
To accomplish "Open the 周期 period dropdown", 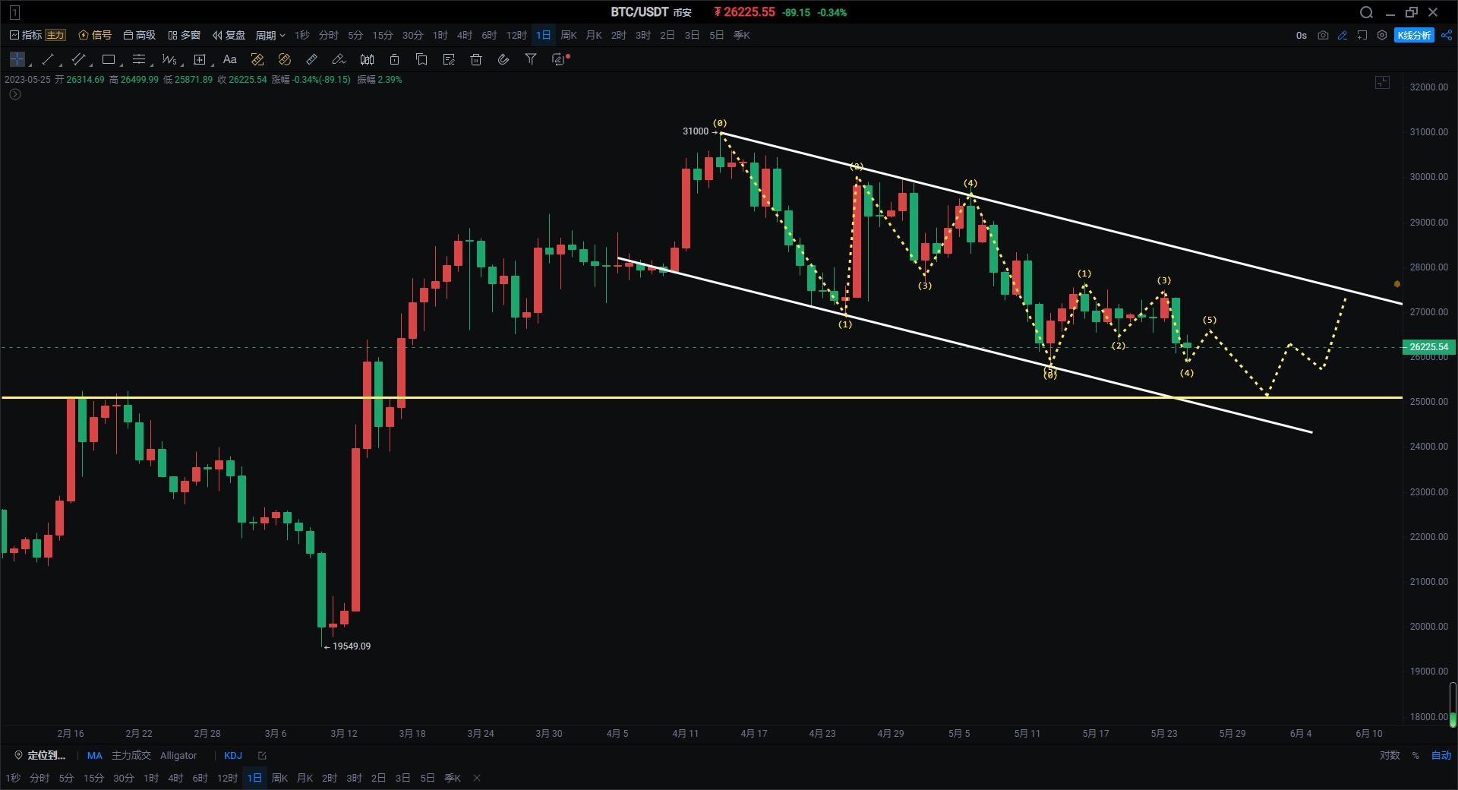I will [x=270, y=36].
